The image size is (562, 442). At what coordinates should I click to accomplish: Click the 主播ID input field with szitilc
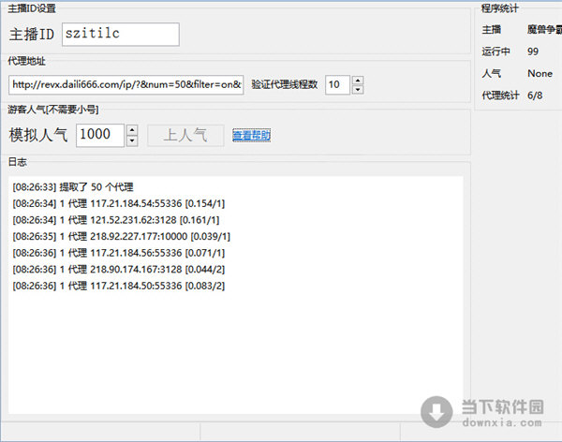121,35
